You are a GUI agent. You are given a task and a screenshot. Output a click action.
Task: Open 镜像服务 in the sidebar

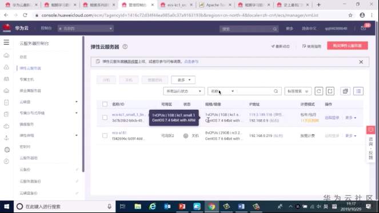point(27,124)
